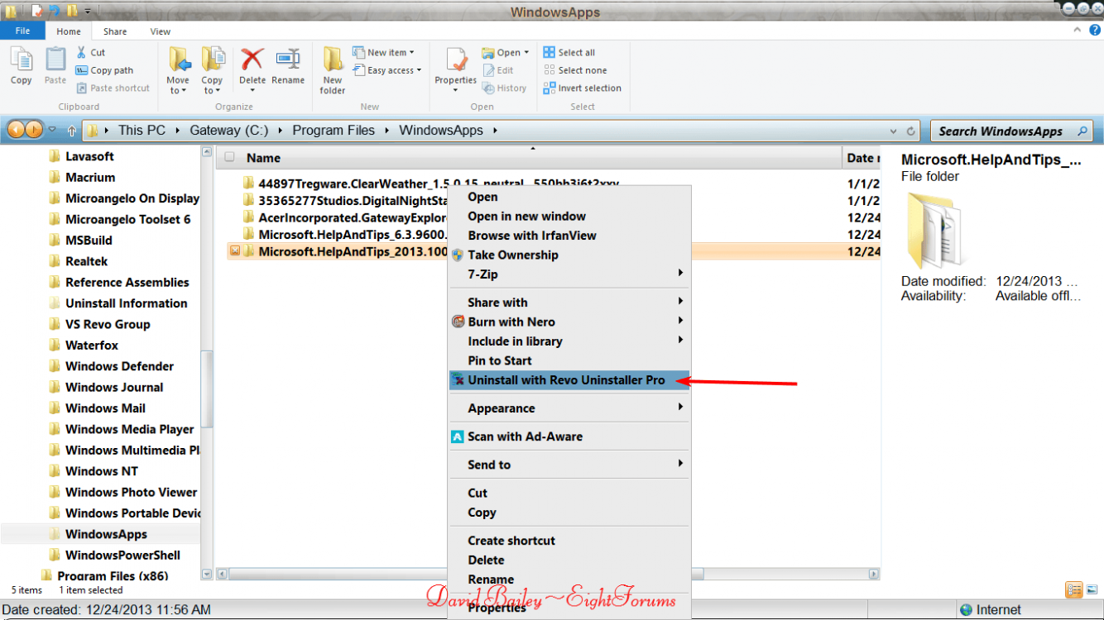Click the Up one level arrow
Screen dimensions: 1104x620
[72, 131]
